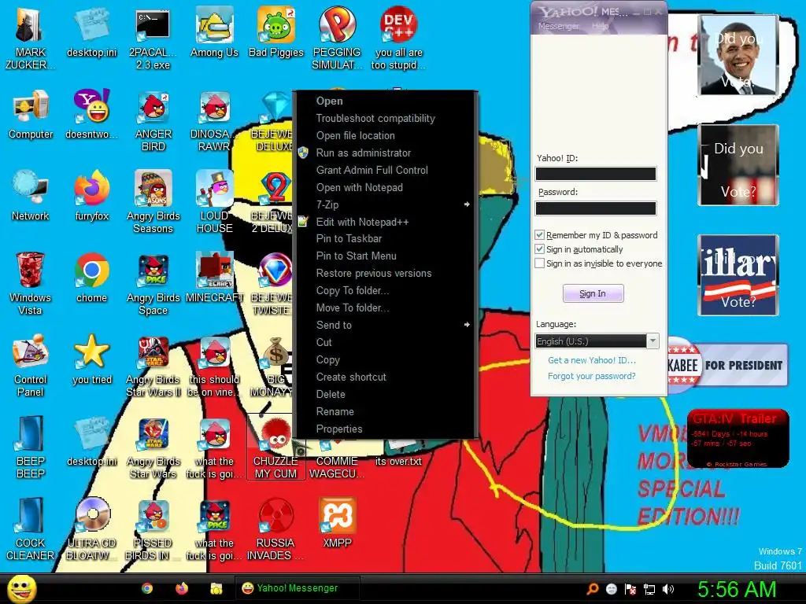
Task: Select the Bad Piggies icon
Action: [x=276, y=31]
